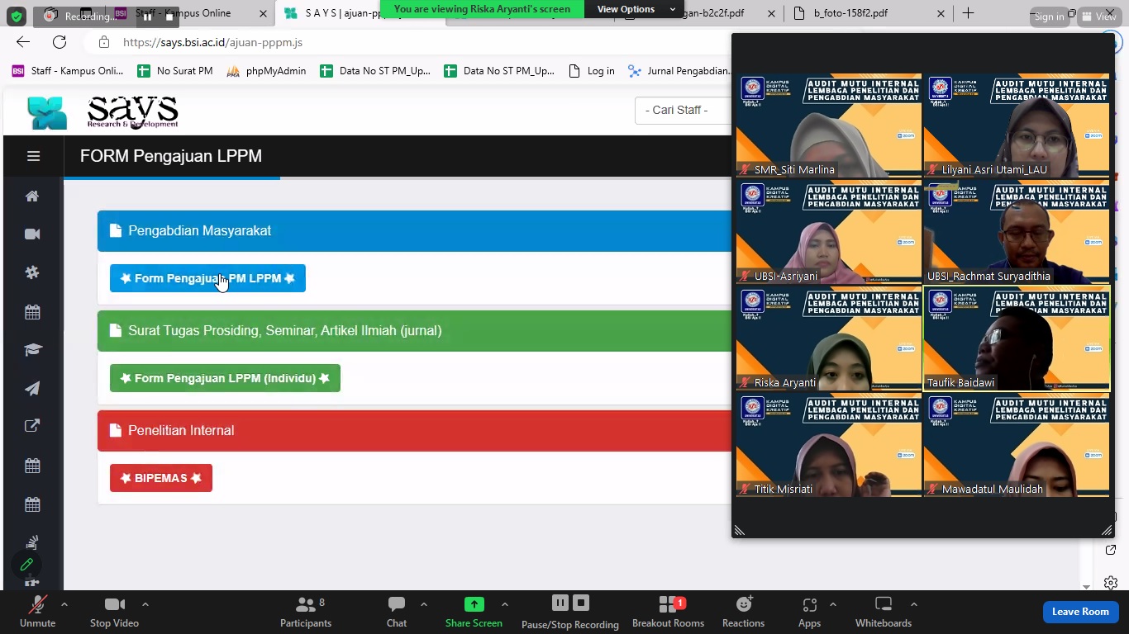
Task: Click the Surat Tugas Prosiding panel header
Action: click(414, 331)
